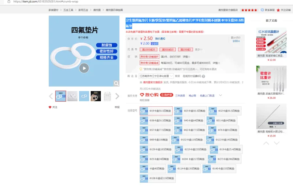Choose the Φ63卡盘77.5四氟垫 model option
Viewport: 293px width, 186px height.
[190, 130]
